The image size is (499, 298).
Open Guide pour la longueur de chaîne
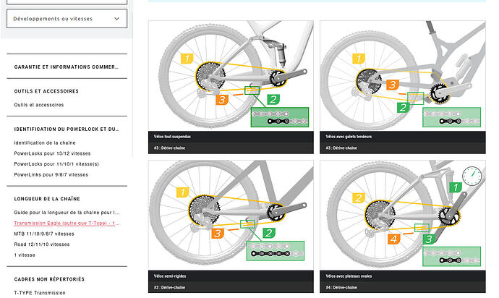(67, 213)
